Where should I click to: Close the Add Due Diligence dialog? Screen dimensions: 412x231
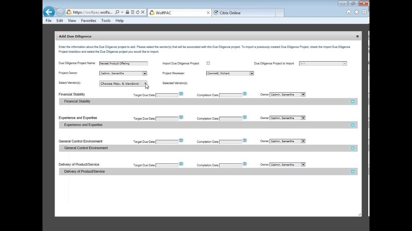[357, 36]
